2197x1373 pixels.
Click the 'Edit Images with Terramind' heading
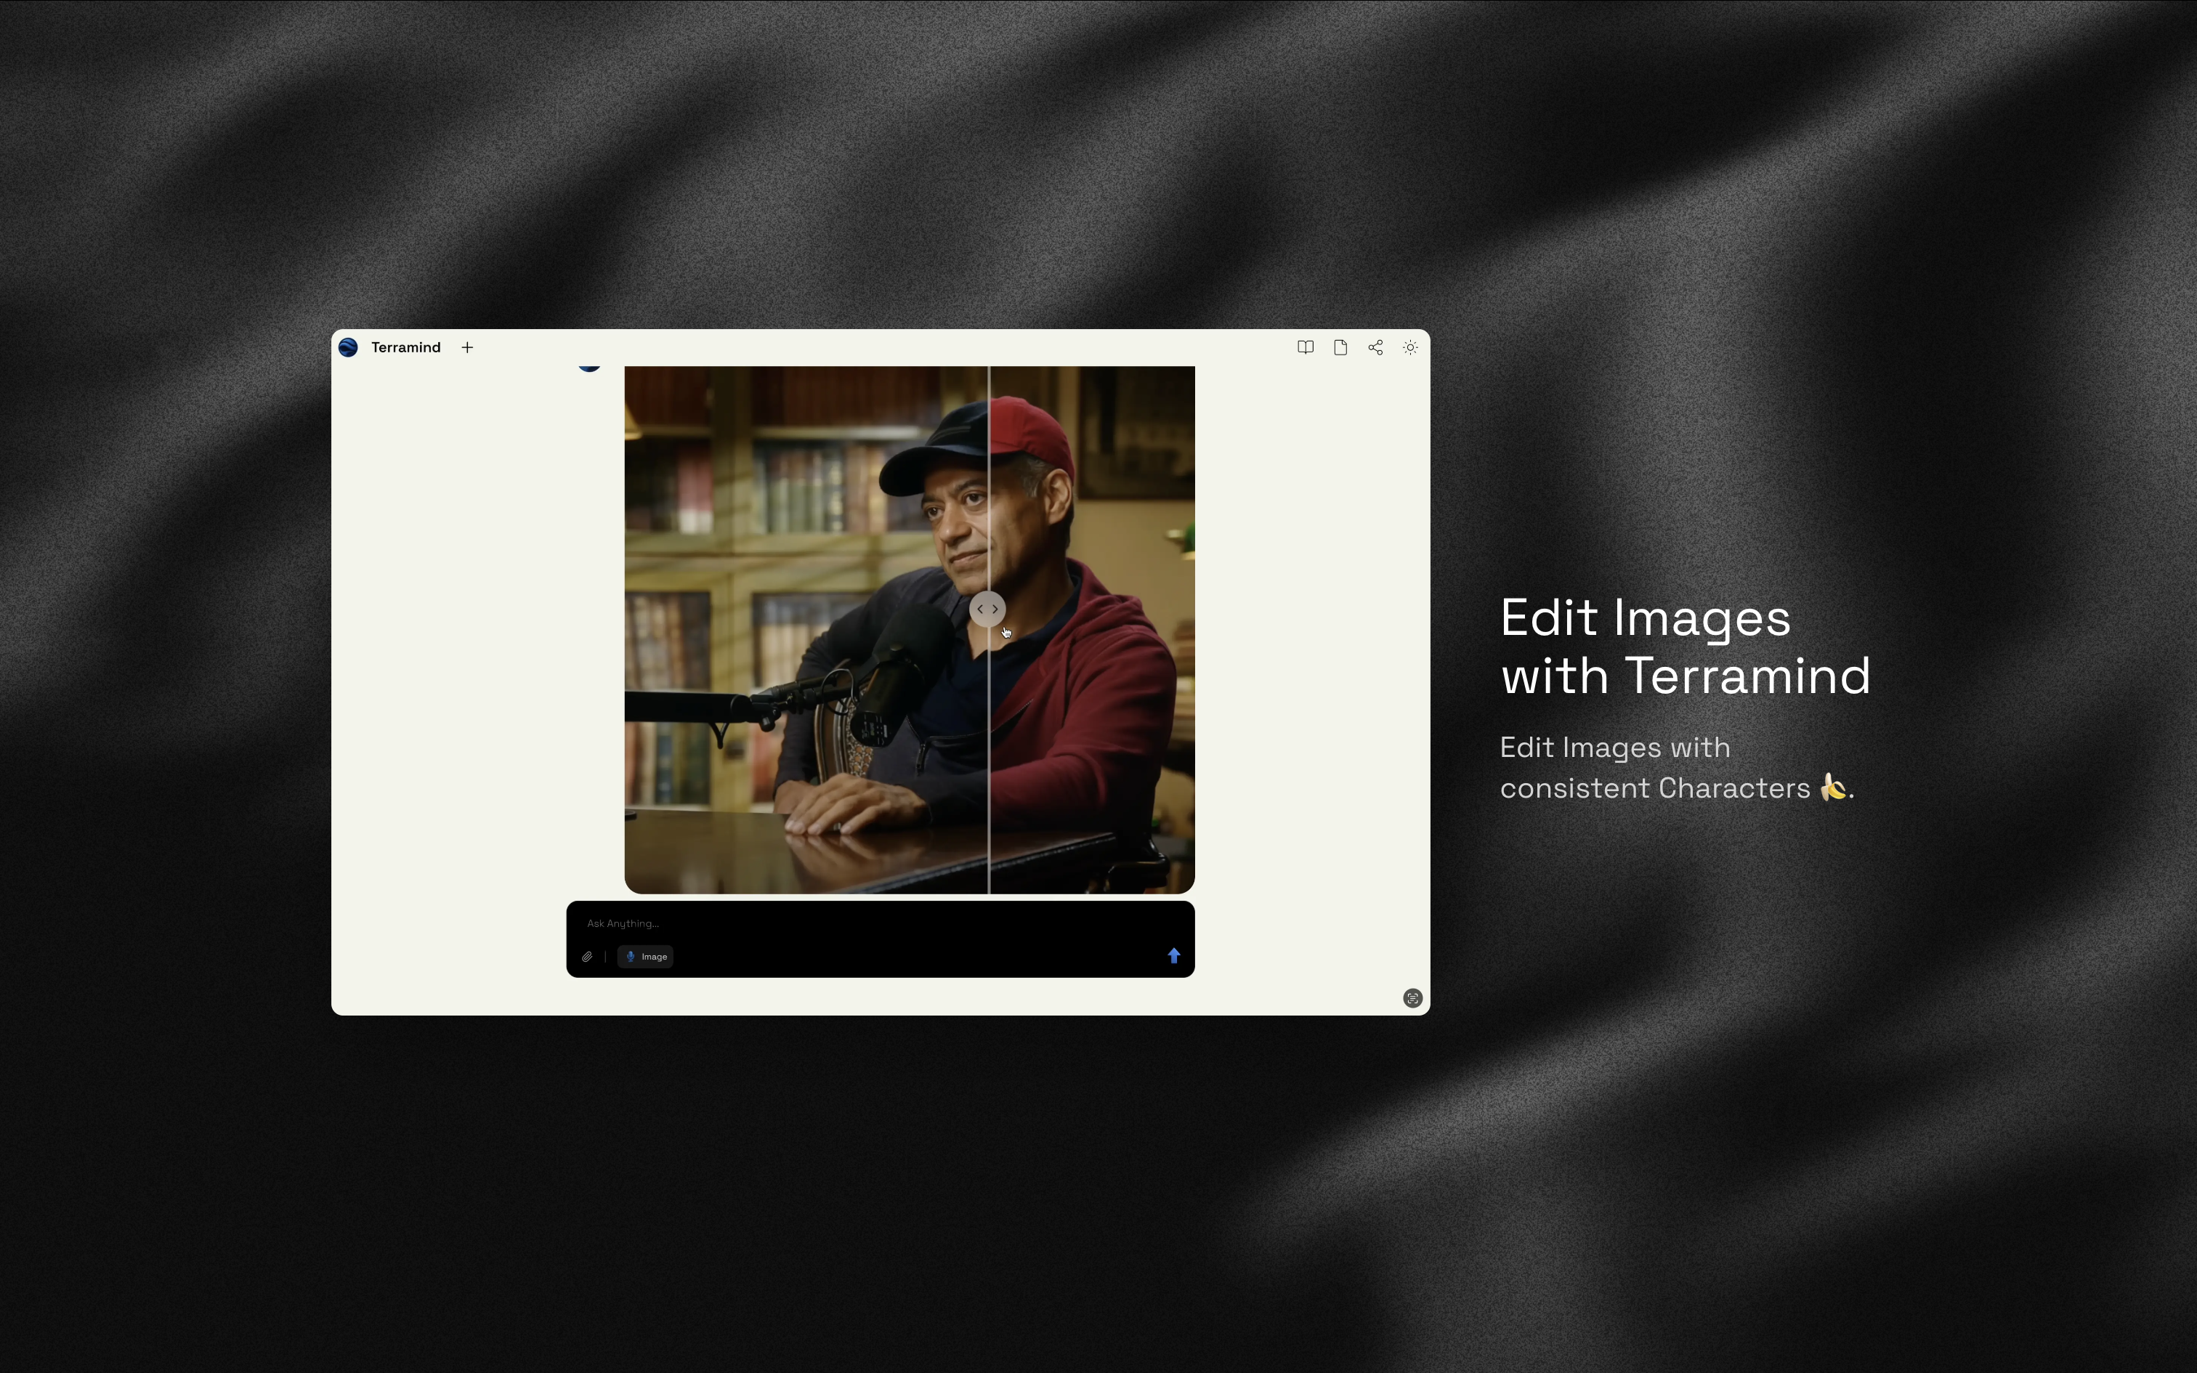click(1684, 647)
